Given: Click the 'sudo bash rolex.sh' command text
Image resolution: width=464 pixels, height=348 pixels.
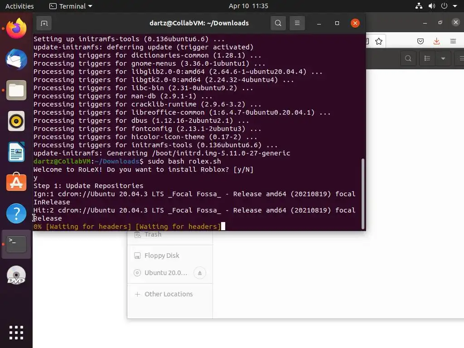Looking at the screenshot, I should point(184,161).
